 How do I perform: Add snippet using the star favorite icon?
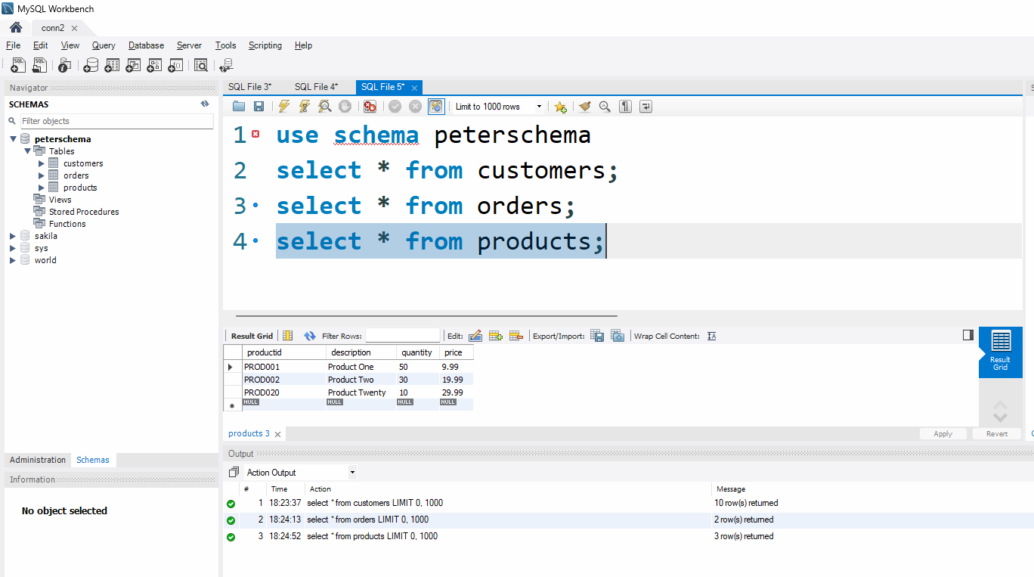coord(560,107)
